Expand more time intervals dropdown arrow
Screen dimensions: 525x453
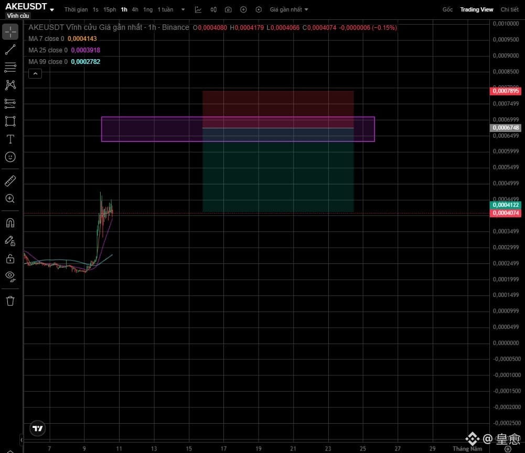pyautogui.click(x=183, y=10)
